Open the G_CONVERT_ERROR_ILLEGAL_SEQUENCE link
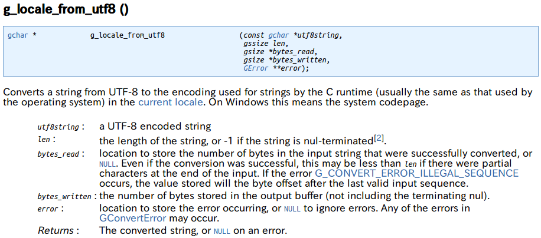This screenshot has height=238, width=541. pyautogui.click(x=416, y=173)
